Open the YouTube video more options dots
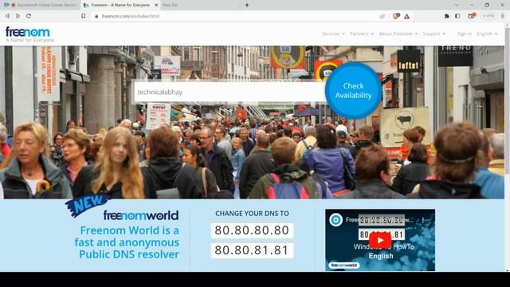 pyautogui.click(x=423, y=220)
